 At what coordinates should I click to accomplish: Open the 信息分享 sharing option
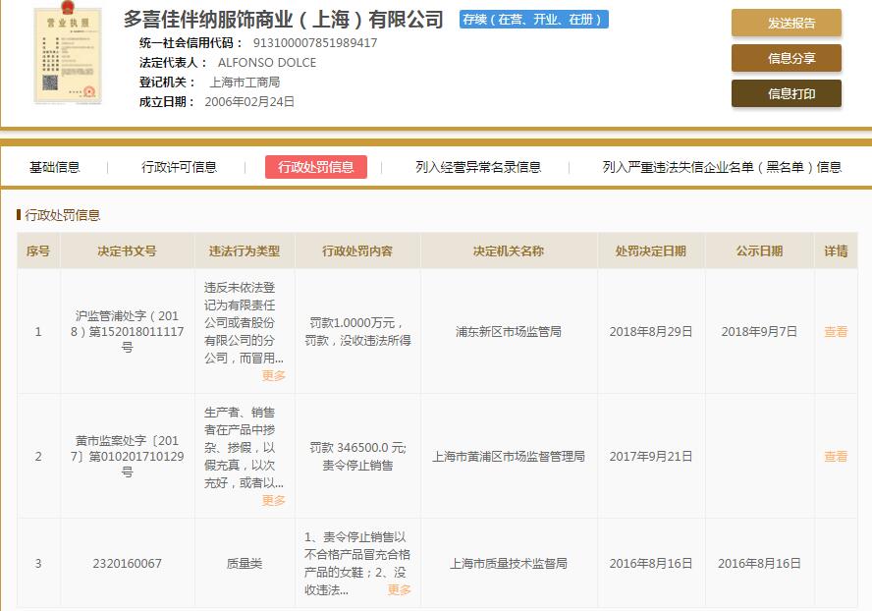[785, 59]
